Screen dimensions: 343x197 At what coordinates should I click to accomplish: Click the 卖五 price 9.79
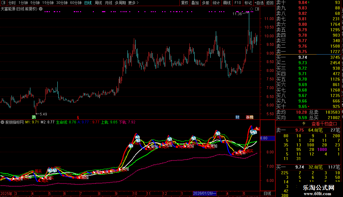tap(303, 30)
